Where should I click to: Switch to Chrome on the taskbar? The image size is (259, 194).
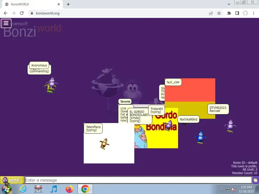pos(85,189)
